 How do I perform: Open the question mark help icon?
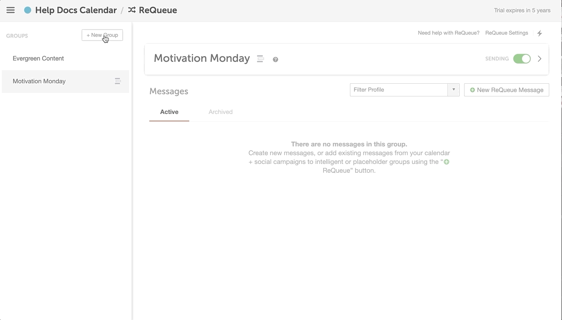click(x=275, y=60)
